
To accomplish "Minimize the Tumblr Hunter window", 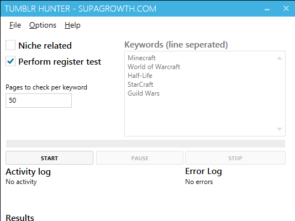I will [267, 9].
